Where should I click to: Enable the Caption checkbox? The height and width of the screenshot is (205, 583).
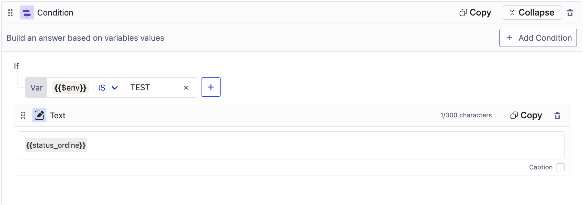[560, 167]
